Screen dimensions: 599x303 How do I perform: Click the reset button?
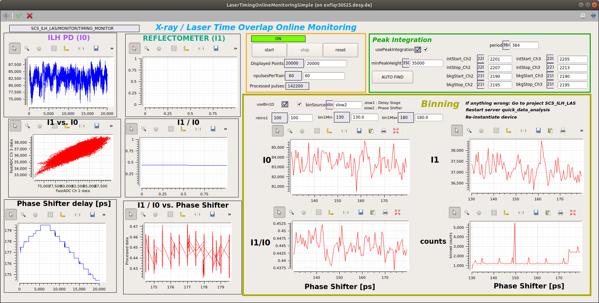coord(341,50)
